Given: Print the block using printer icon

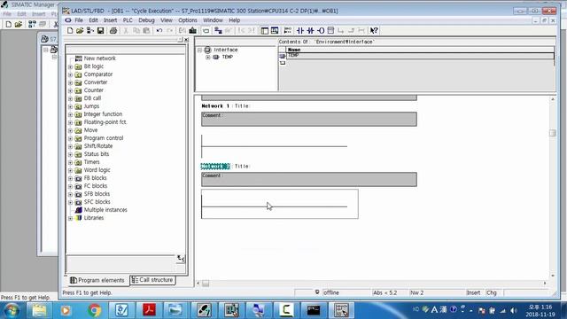Looking at the screenshot, I should coord(113,31).
